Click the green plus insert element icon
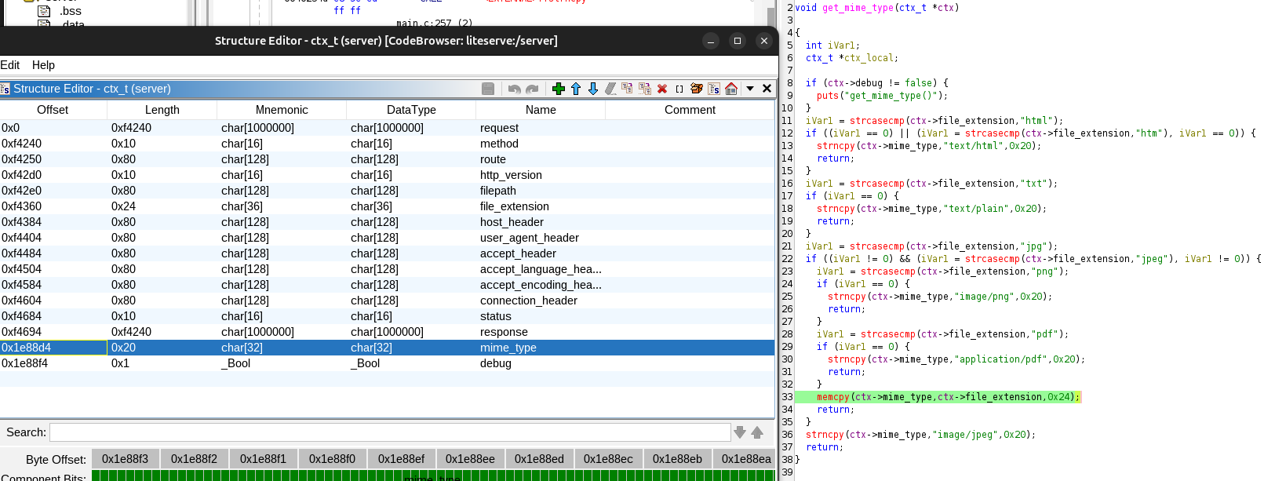Viewport: 1264px width, 481px height. [559, 89]
